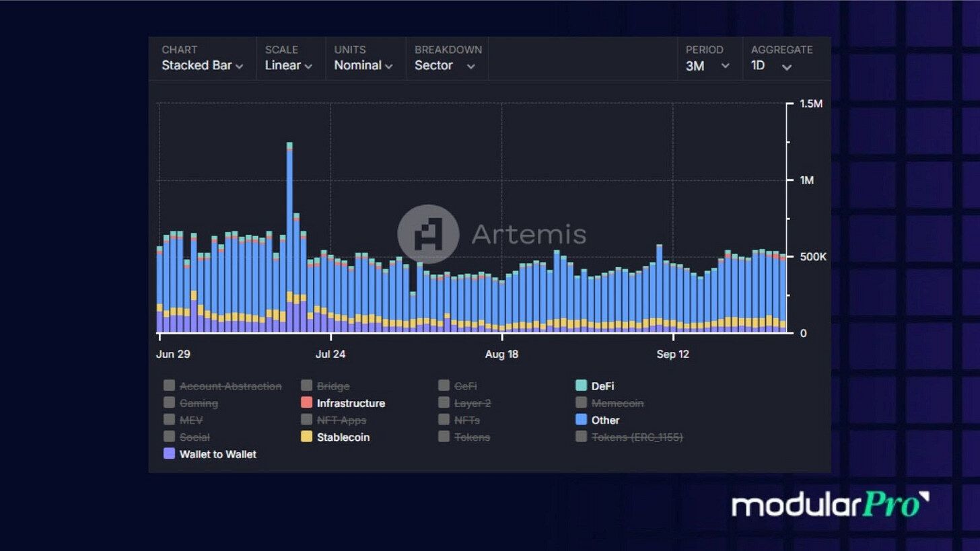The height and width of the screenshot is (551, 980).
Task: Open the Chart type Stacked Bar dropdown
Action: pos(202,65)
